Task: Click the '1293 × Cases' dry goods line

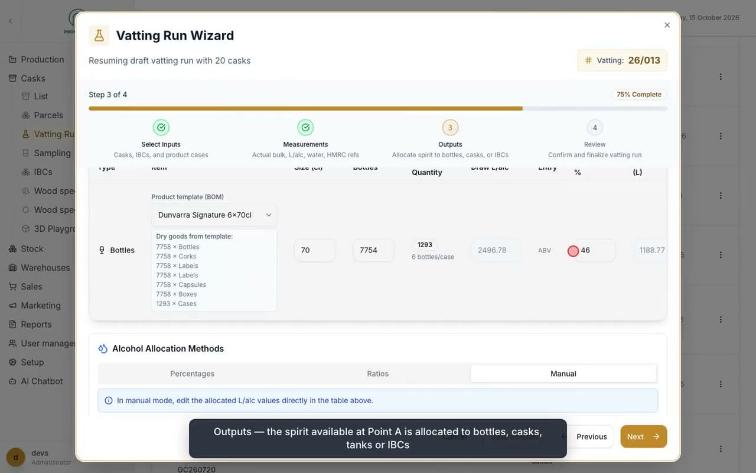Action: click(176, 304)
